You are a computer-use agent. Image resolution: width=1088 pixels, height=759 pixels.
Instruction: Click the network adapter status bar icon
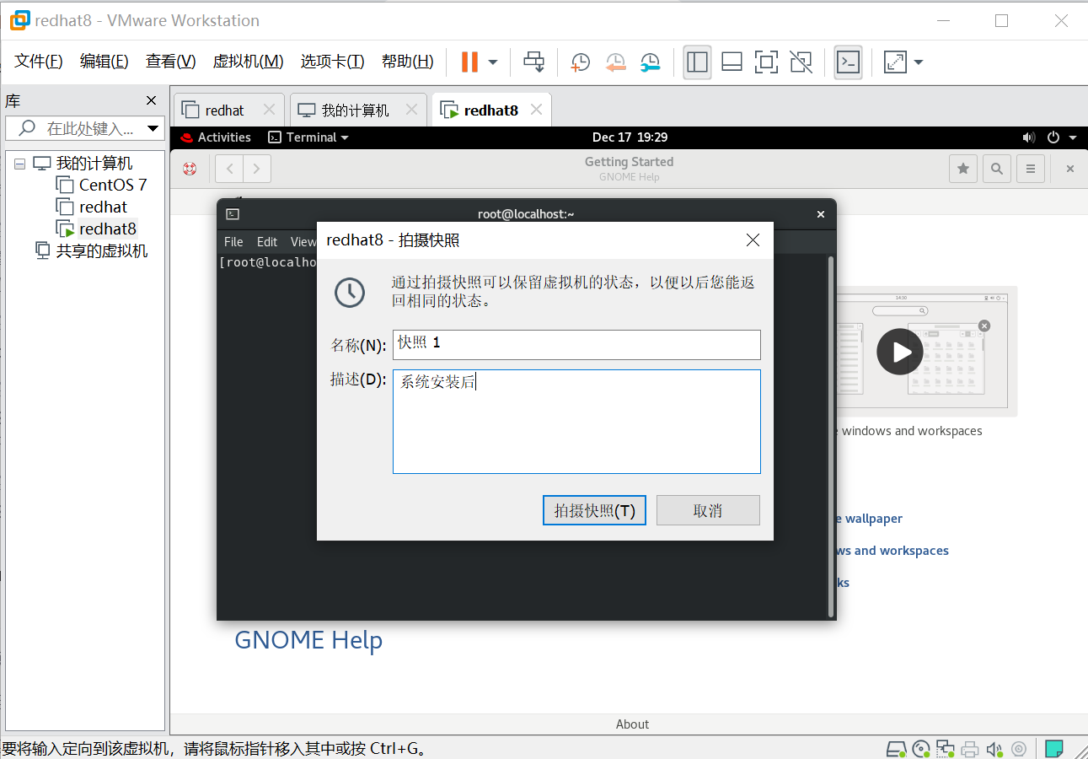pos(946,749)
